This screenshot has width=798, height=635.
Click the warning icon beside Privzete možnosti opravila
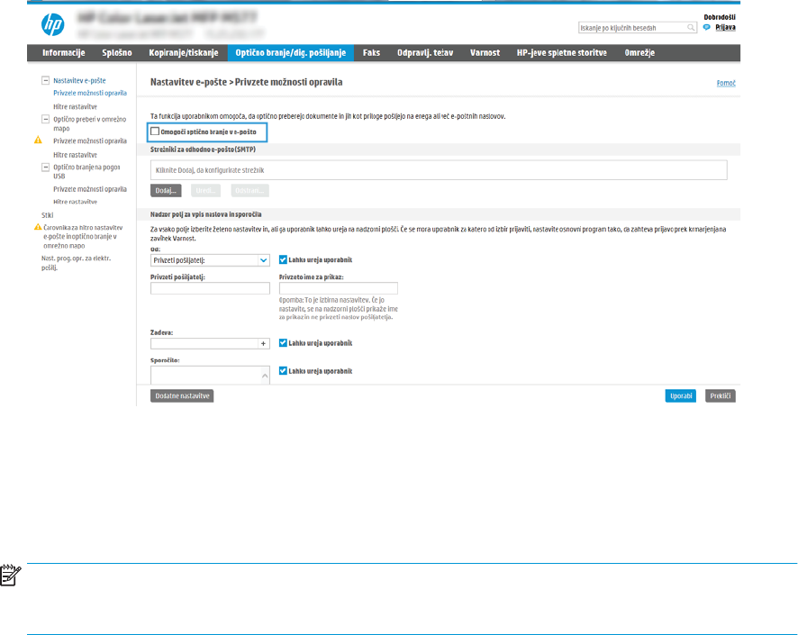click(38, 141)
